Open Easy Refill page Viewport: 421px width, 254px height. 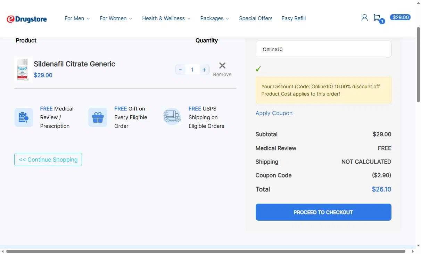[294, 18]
